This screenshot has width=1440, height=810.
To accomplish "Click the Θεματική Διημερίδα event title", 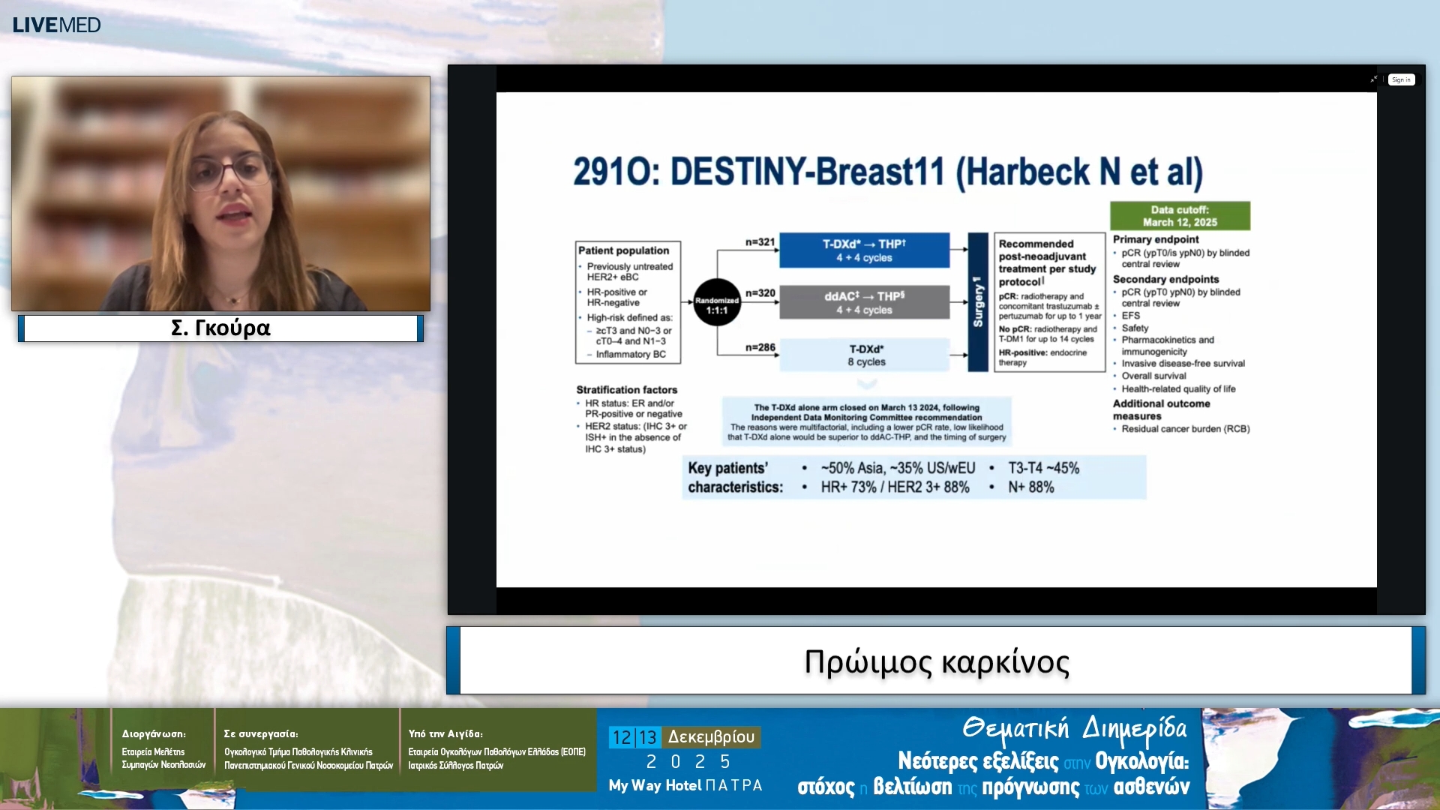I will (x=1074, y=729).
